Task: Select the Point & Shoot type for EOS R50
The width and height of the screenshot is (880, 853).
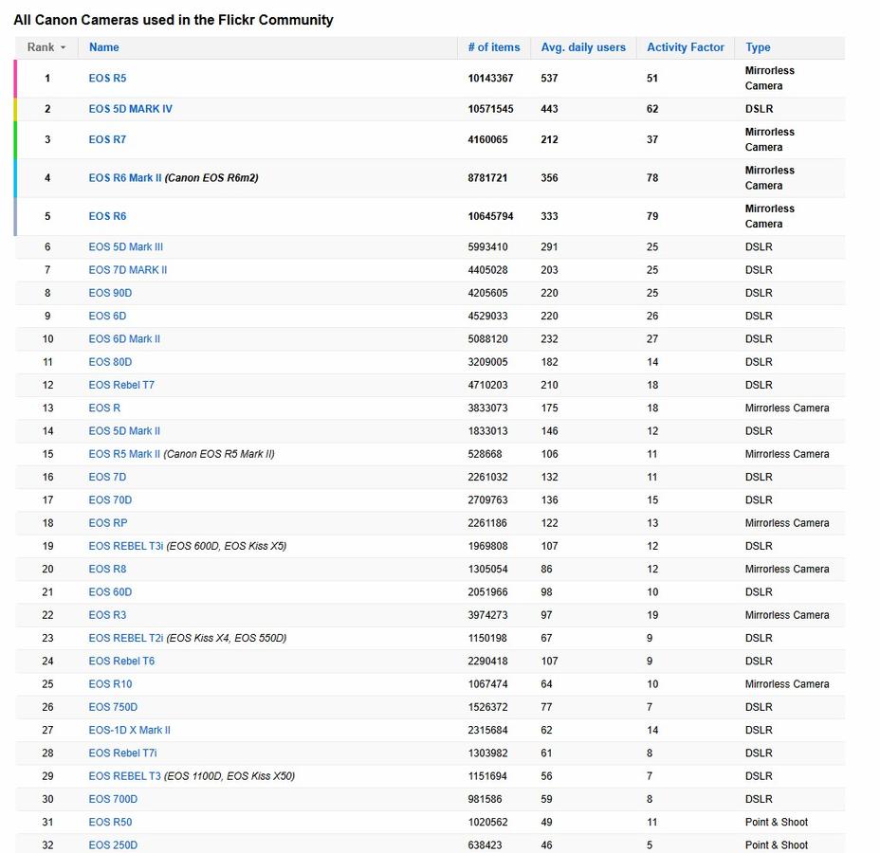Action: [x=777, y=822]
